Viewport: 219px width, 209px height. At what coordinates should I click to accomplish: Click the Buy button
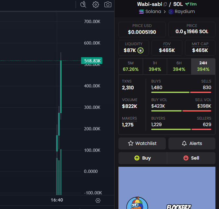[143, 158]
